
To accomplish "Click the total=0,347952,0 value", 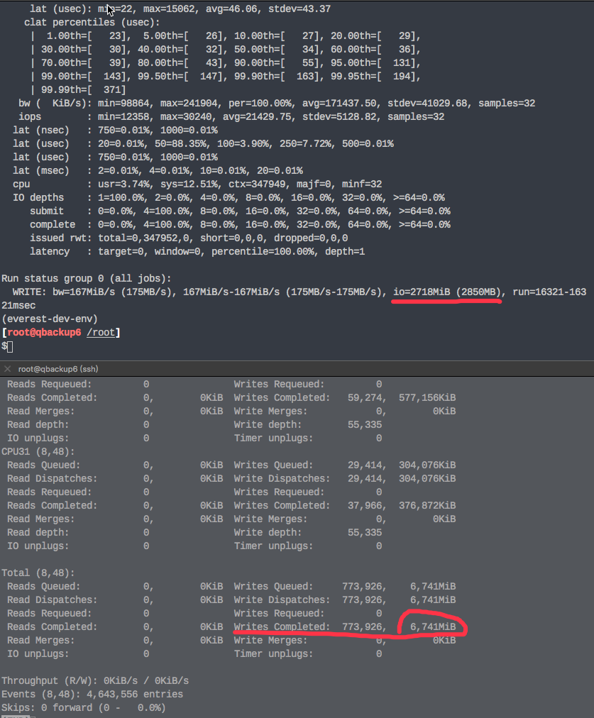I will (146, 238).
